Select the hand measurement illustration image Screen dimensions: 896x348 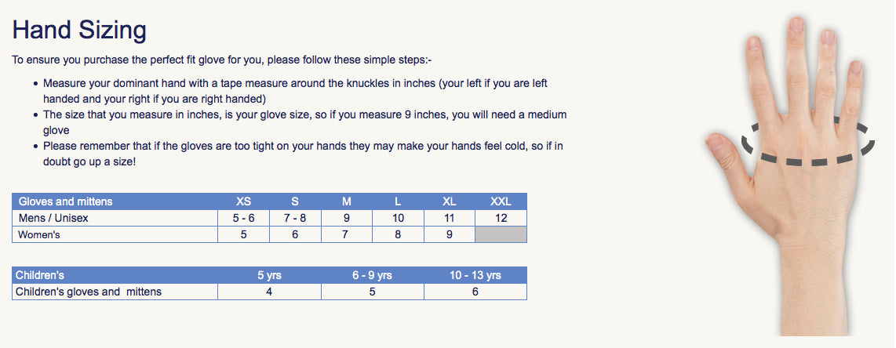coord(790,175)
